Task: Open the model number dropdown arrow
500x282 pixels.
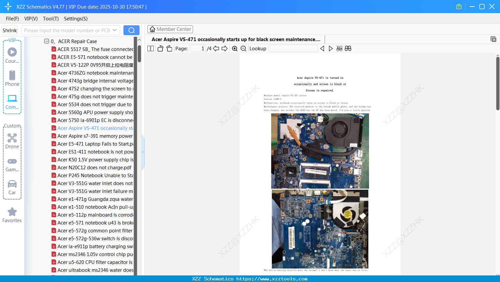Action: (115, 30)
